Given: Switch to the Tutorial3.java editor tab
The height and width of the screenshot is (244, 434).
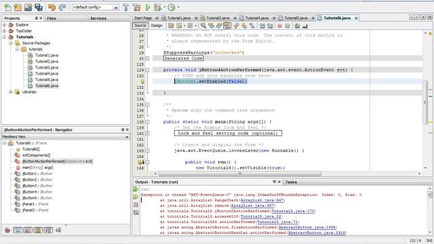Looking at the screenshot, I should (x=218, y=18).
